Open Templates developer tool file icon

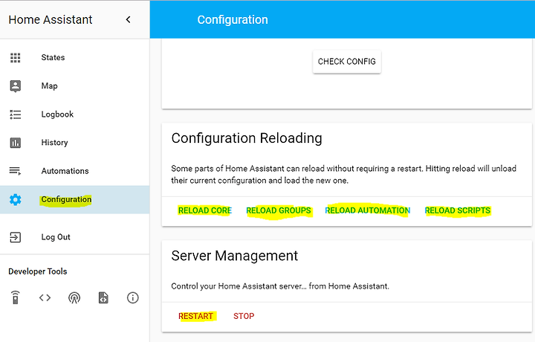point(103,297)
